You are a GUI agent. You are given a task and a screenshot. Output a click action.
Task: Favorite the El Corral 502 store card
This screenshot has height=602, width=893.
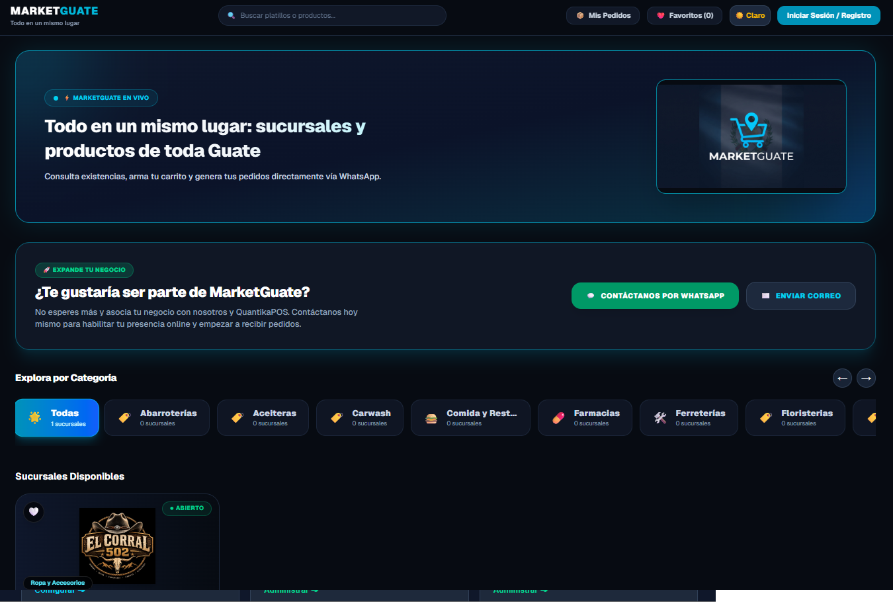(x=34, y=511)
